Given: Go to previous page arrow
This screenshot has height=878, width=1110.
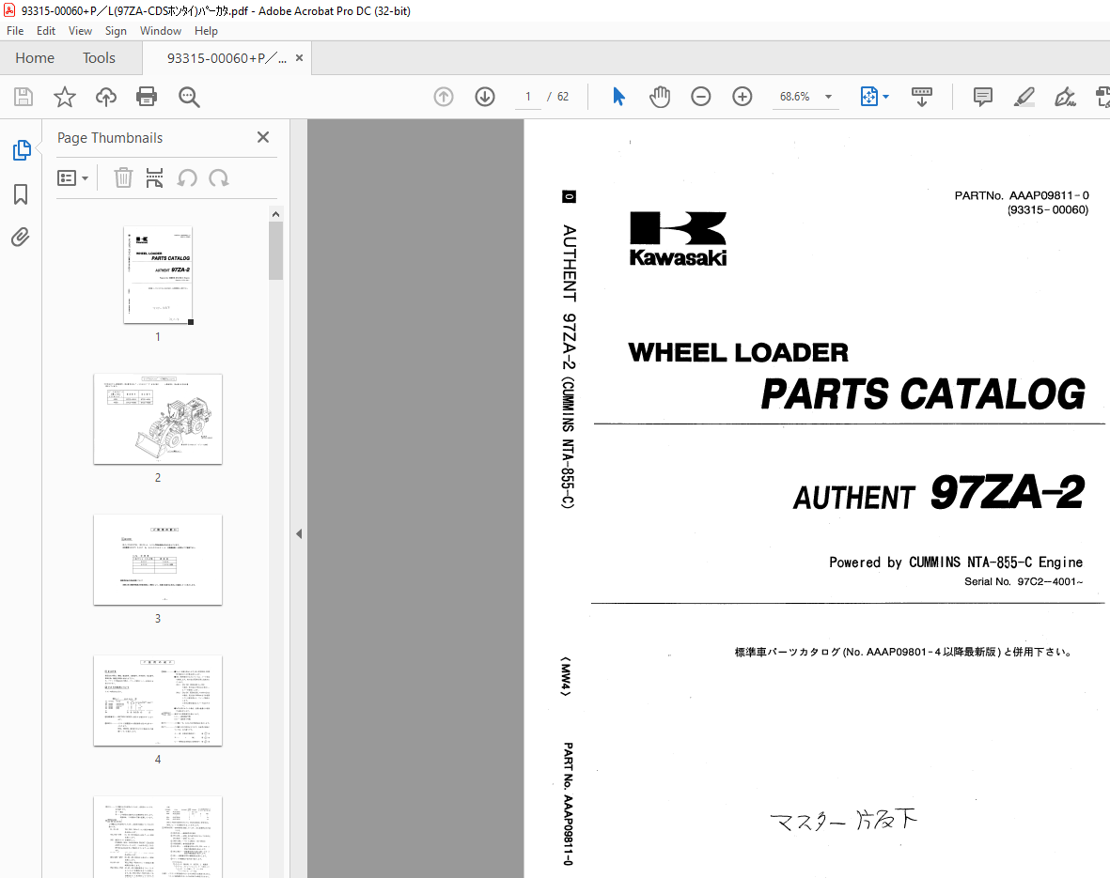Looking at the screenshot, I should [x=444, y=97].
